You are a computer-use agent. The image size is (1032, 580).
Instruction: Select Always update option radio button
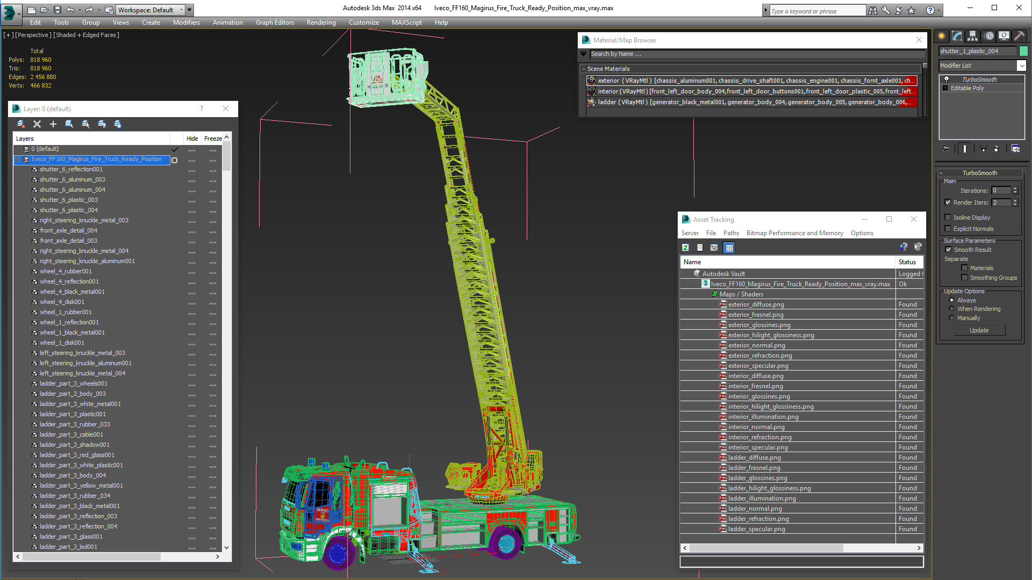tap(951, 300)
